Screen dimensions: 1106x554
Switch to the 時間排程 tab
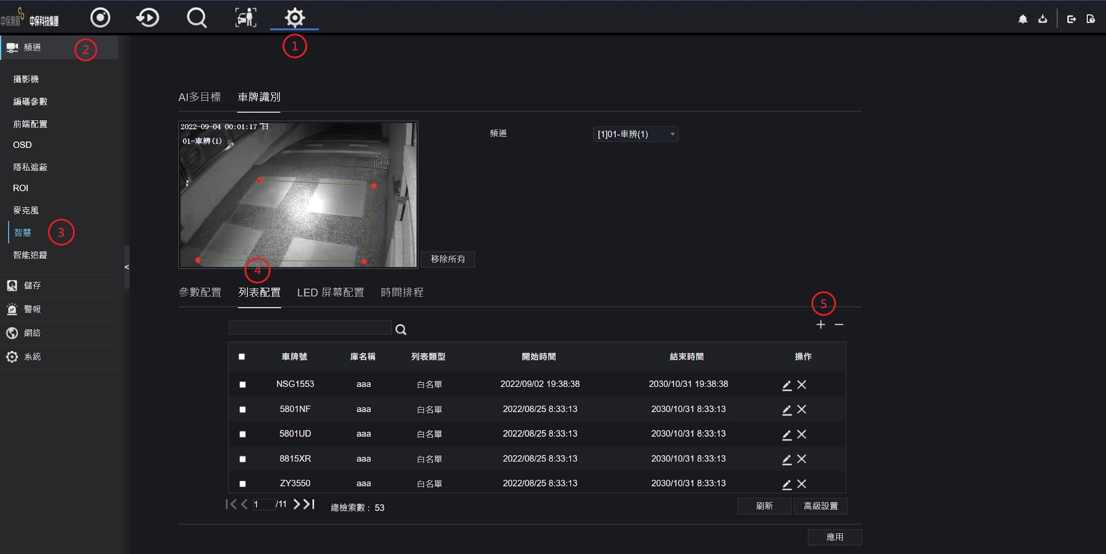click(x=402, y=292)
